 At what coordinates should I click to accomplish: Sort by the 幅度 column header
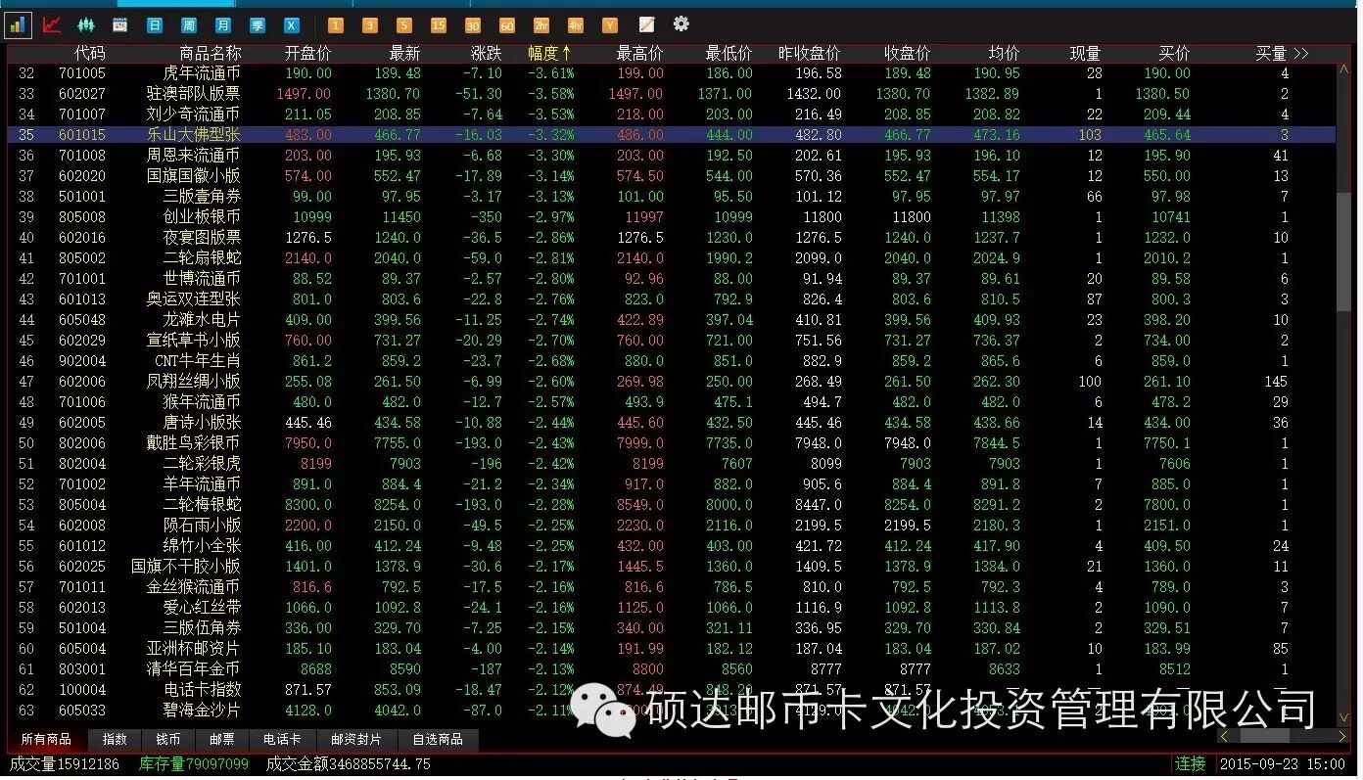point(549,53)
